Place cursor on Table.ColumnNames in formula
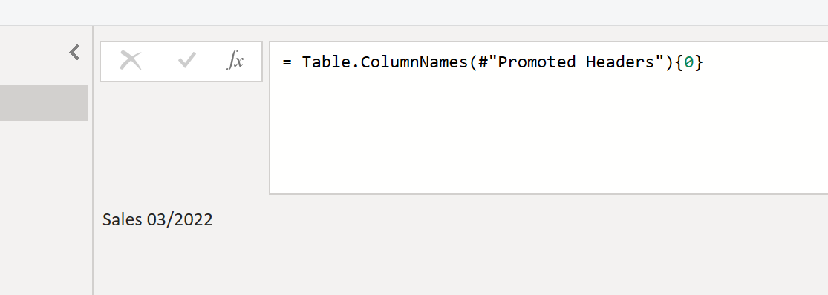Viewport: 828px width, 295px height. coord(385,62)
